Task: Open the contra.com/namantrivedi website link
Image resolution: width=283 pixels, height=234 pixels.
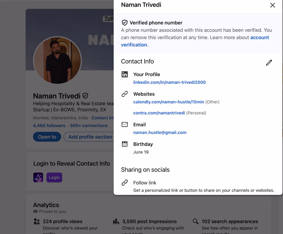Action: point(159,113)
